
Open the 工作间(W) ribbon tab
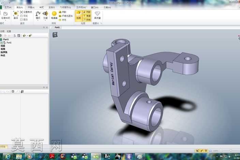pos(81,8)
